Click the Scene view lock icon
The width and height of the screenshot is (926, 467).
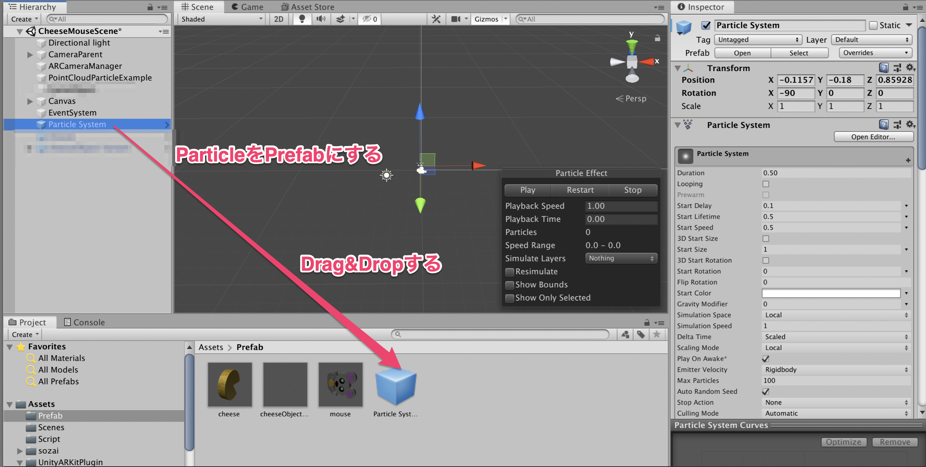657,38
